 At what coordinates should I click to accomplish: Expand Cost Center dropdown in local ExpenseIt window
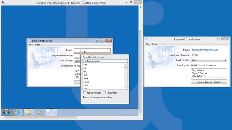click(x=225, y=60)
